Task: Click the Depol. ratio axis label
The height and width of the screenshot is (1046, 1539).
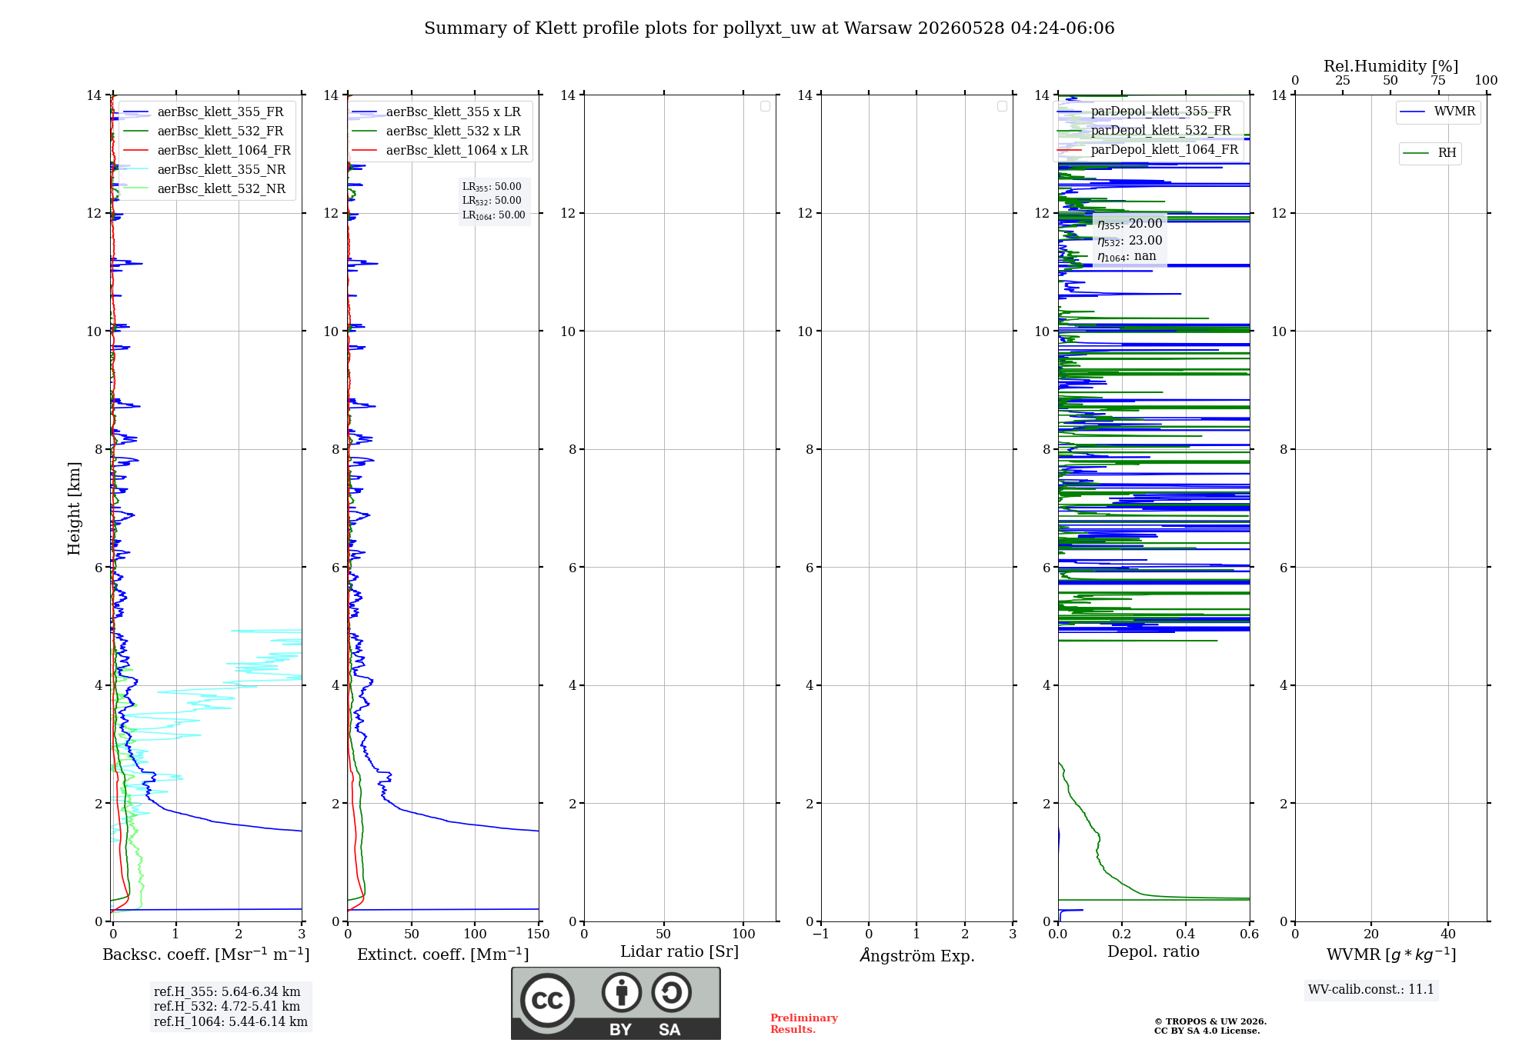Action: point(1153,952)
